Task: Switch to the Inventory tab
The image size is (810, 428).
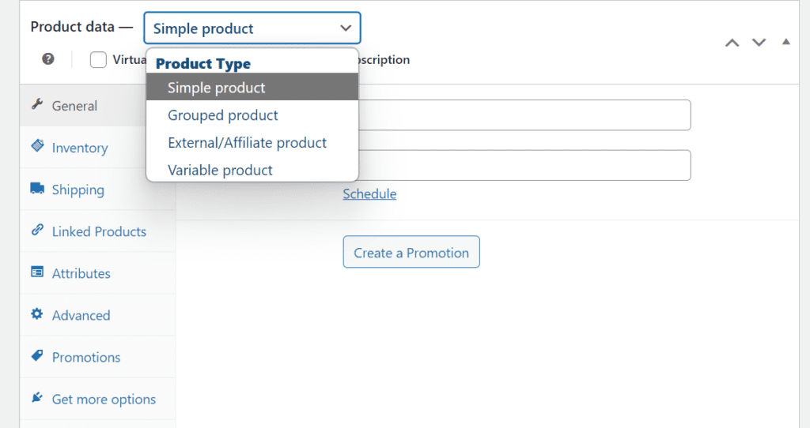Action: point(83,148)
